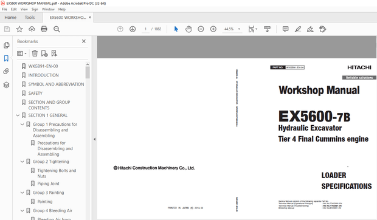Select the arrow selection tool
This screenshot has height=220, width=377.
pyautogui.click(x=176, y=29)
